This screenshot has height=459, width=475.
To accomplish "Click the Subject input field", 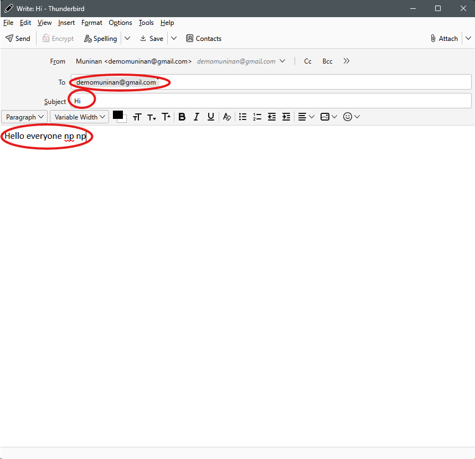I will point(271,101).
